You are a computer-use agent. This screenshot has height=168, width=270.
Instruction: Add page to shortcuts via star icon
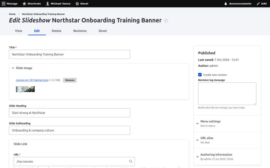coord(166,20)
